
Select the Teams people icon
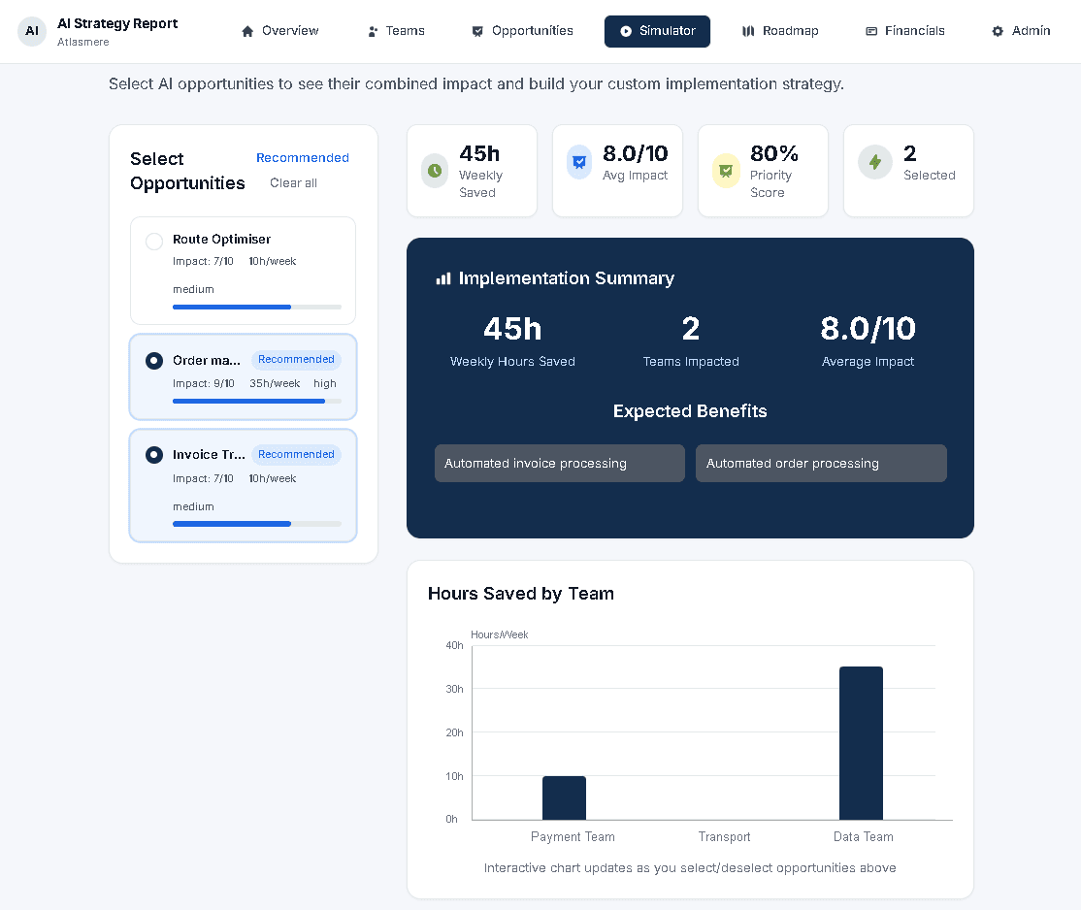point(371,30)
